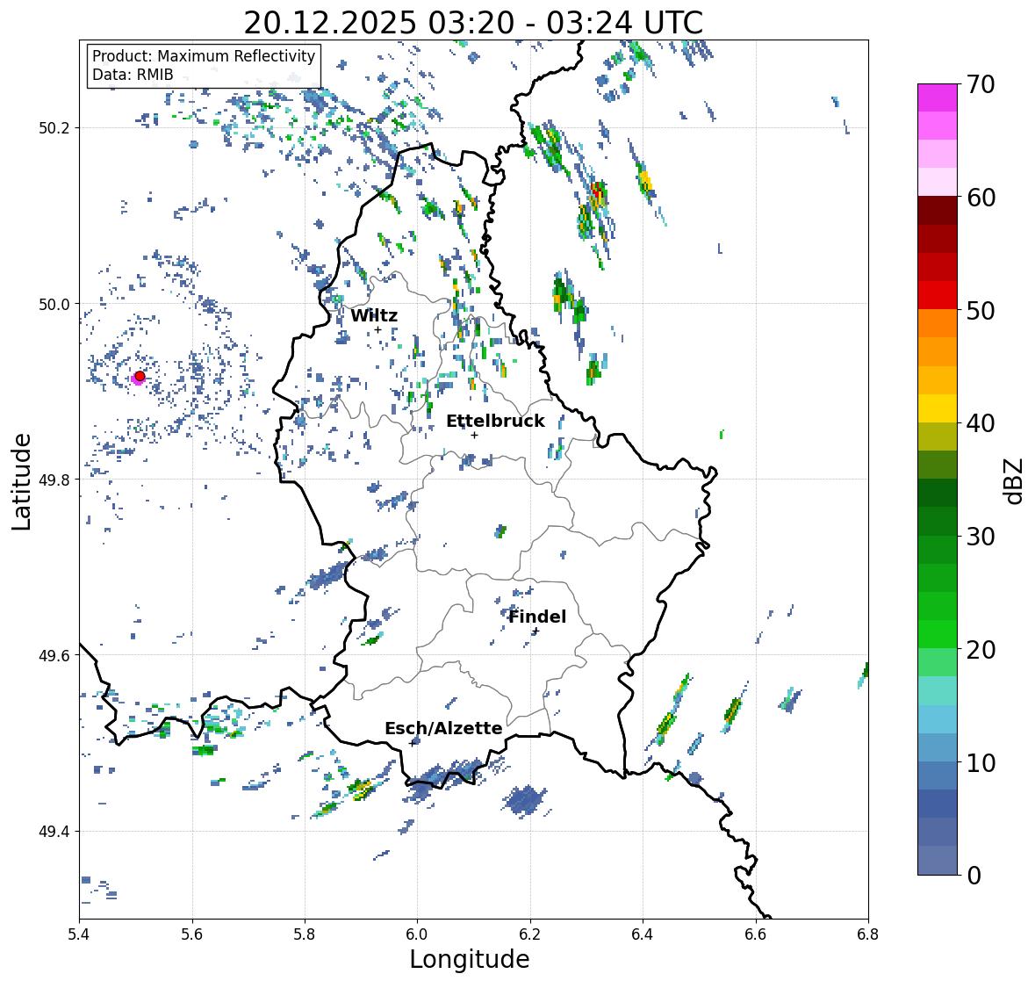Viewport: 1035px width, 981px height.
Task: Click the 0 tick label on colorbar
Action: coord(974,876)
